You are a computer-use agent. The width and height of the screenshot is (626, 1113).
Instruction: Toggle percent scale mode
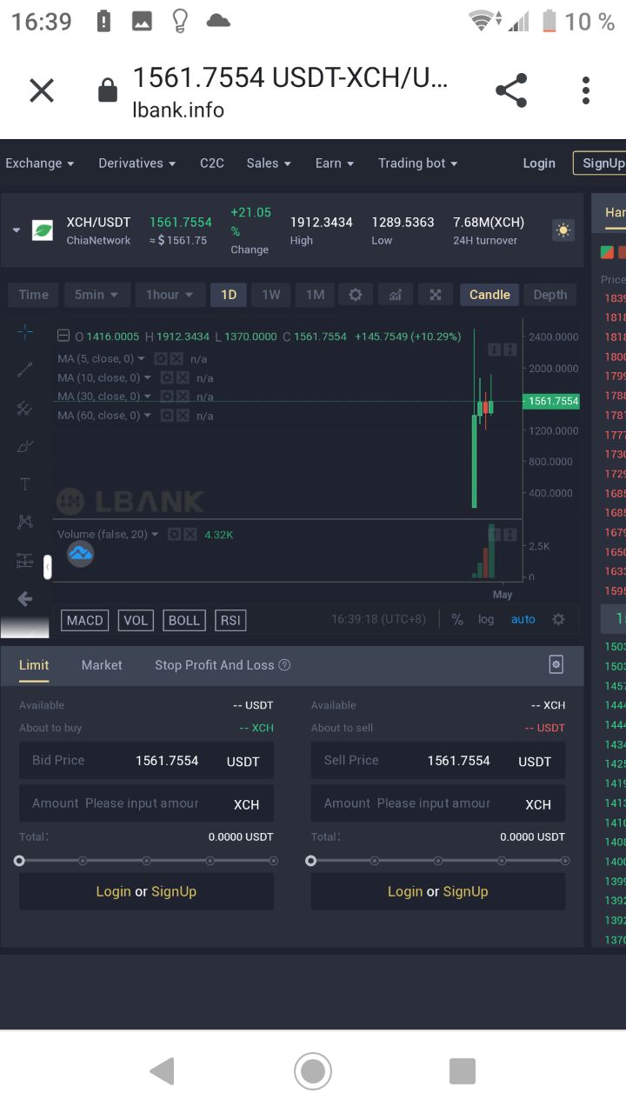click(457, 620)
